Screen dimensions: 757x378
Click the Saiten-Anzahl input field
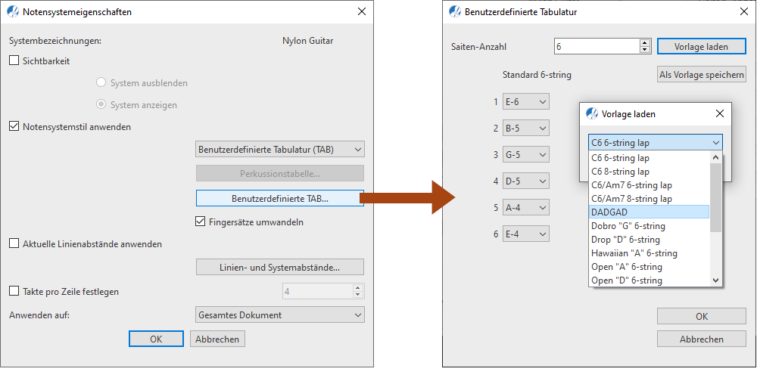(x=596, y=46)
